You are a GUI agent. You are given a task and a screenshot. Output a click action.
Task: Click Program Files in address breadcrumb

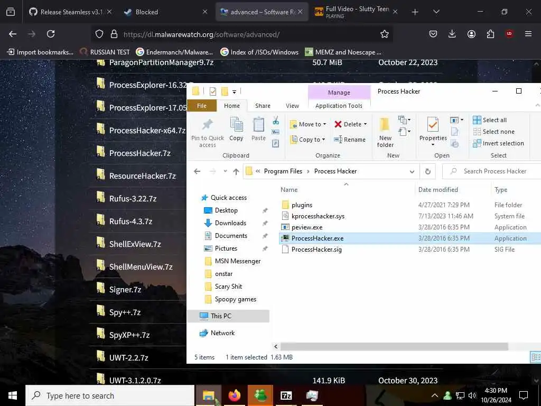tap(283, 171)
